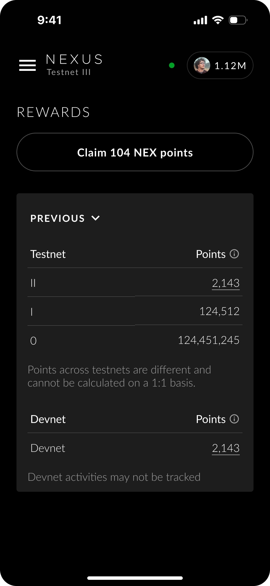
Task: Open the Testnet II 2,143 points link
Action: coord(225,283)
